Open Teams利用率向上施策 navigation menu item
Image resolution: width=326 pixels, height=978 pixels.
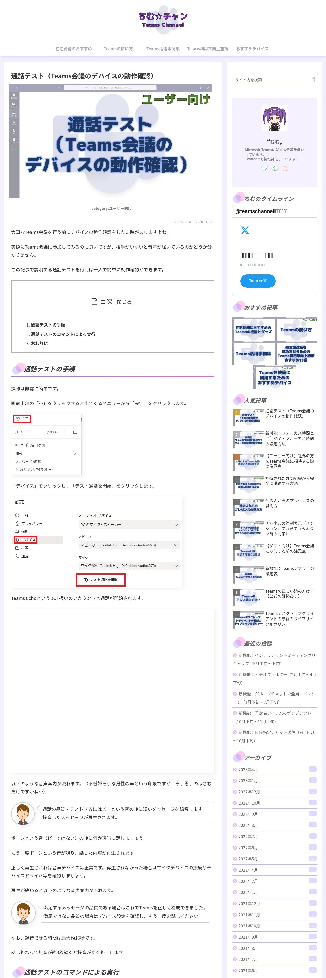coord(208,48)
